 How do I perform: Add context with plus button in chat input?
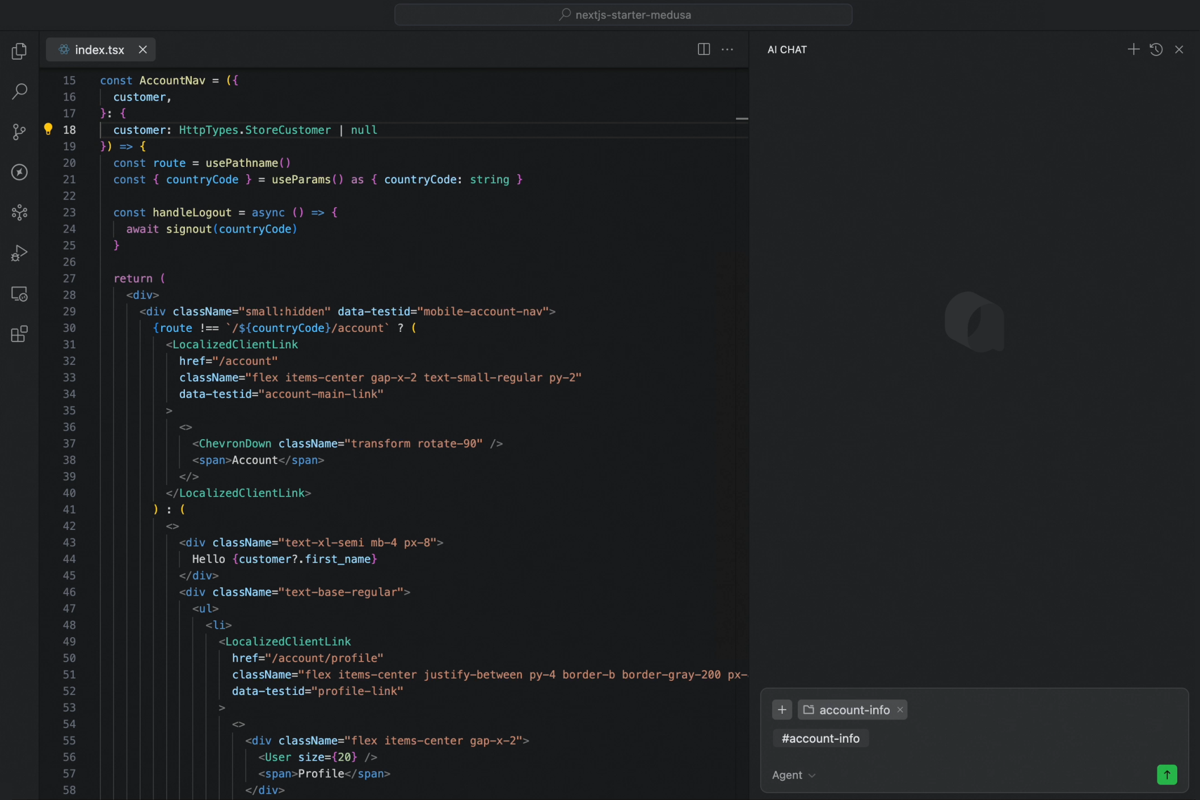click(x=782, y=710)
